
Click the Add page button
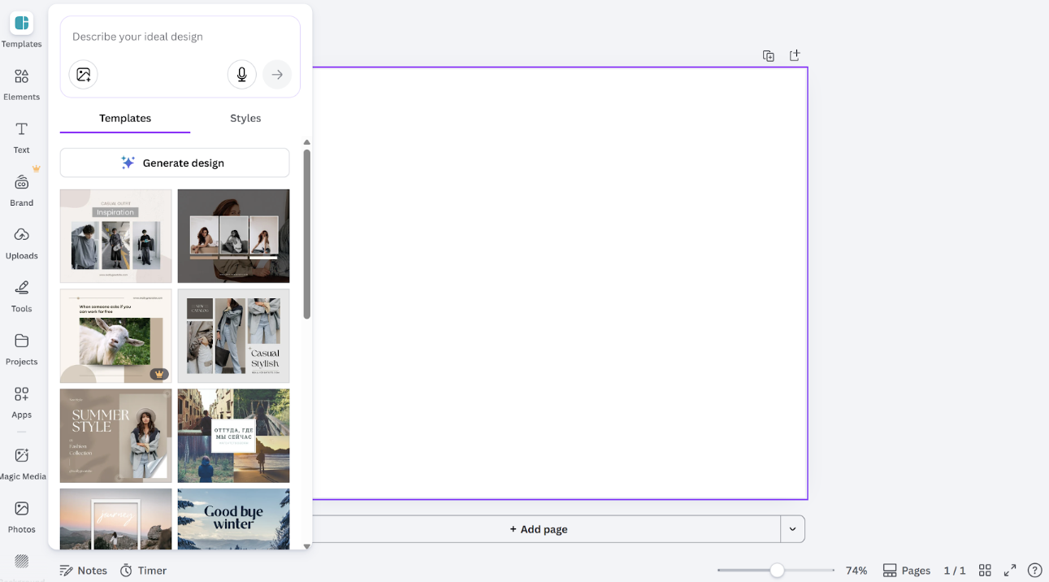point(538,529)
